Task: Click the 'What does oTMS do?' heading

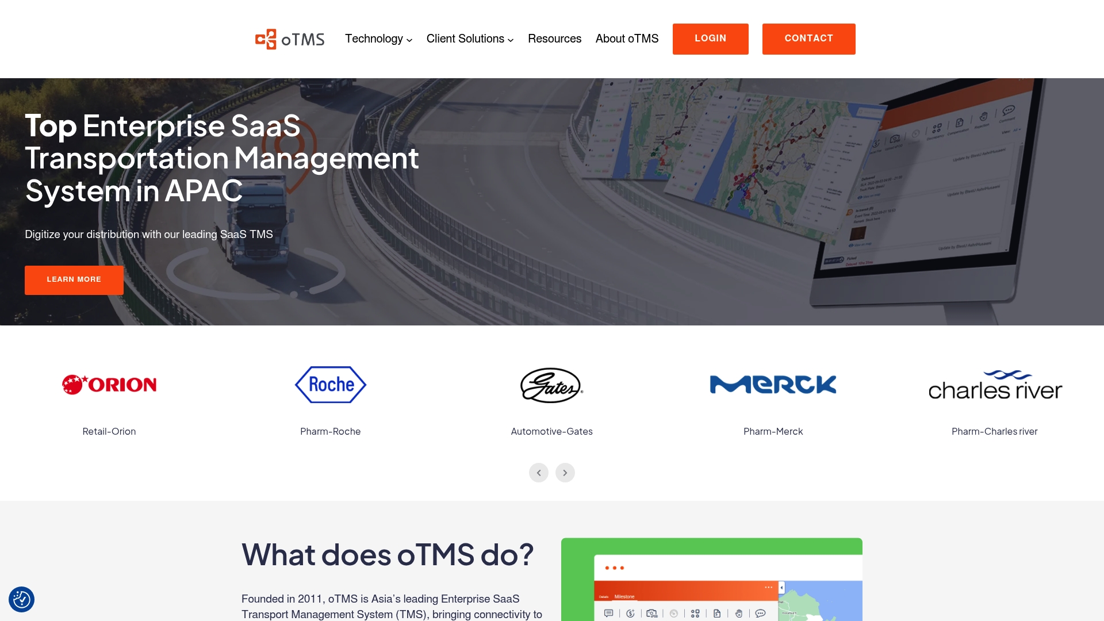Action: click(388, 555)
